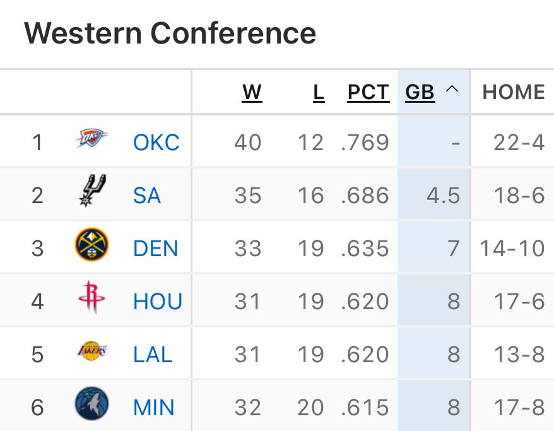
Task: Open the LAL team link
Action: click(x=153, y=355)
